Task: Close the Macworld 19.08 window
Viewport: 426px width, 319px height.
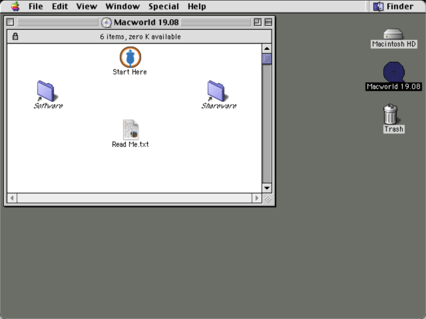Action: [11, 22]
